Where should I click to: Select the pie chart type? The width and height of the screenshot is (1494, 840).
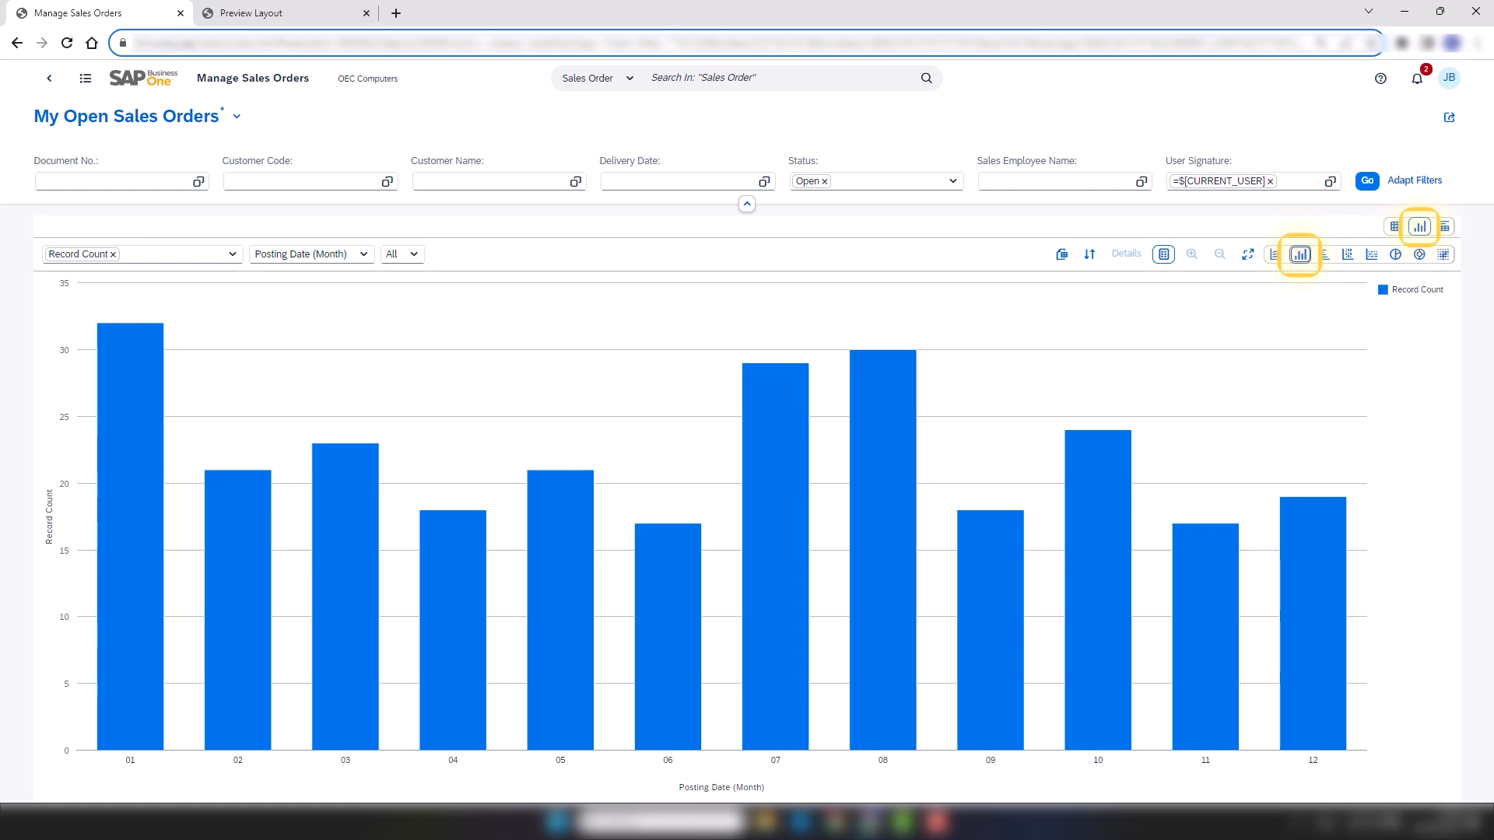click(1395, 254)
